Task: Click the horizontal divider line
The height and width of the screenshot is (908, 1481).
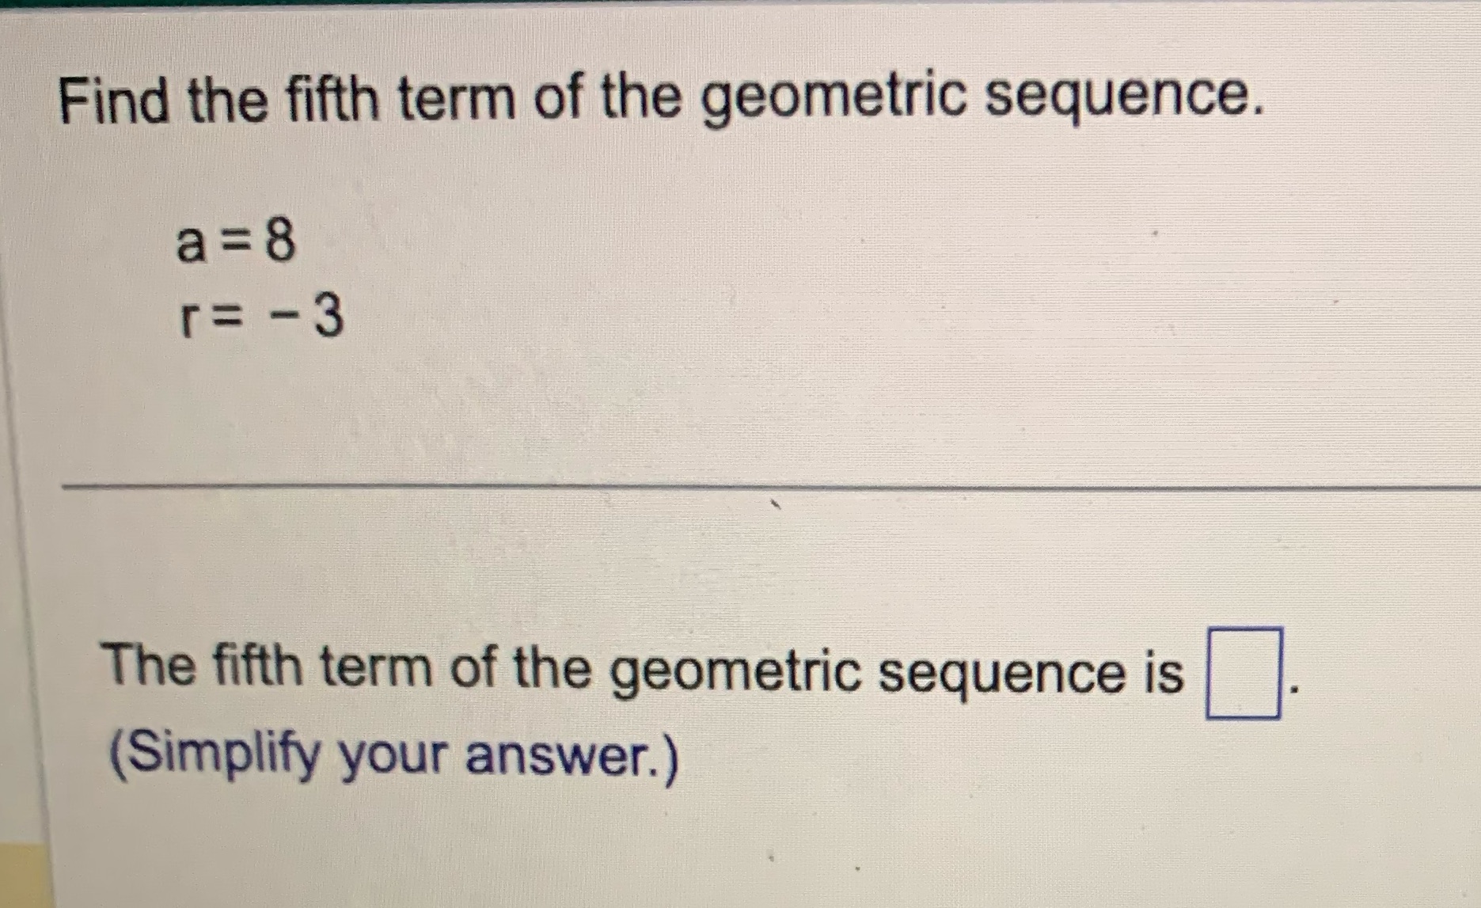Action: pos(736,487)
